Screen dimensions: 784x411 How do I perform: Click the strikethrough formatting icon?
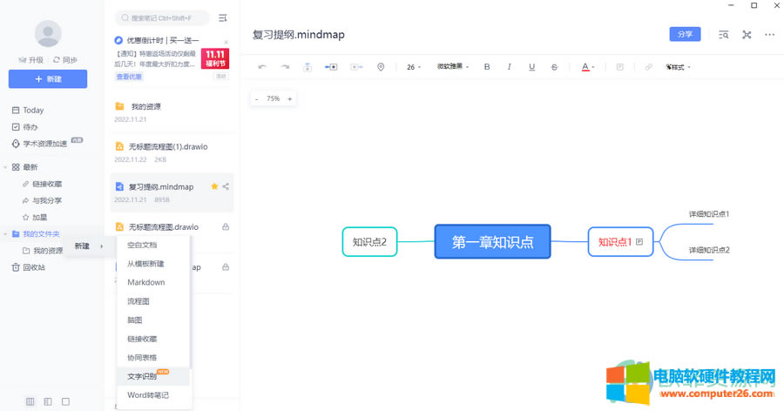(555, 67)
